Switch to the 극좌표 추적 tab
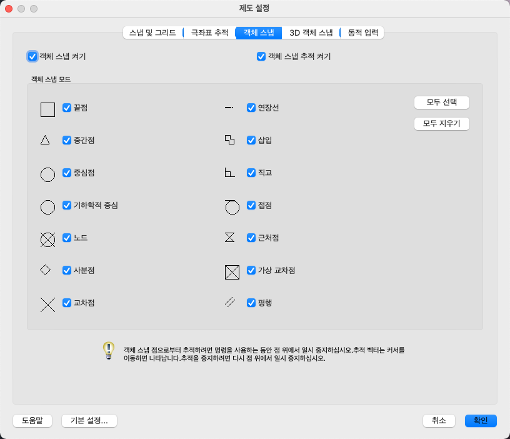 click(209, 33)
